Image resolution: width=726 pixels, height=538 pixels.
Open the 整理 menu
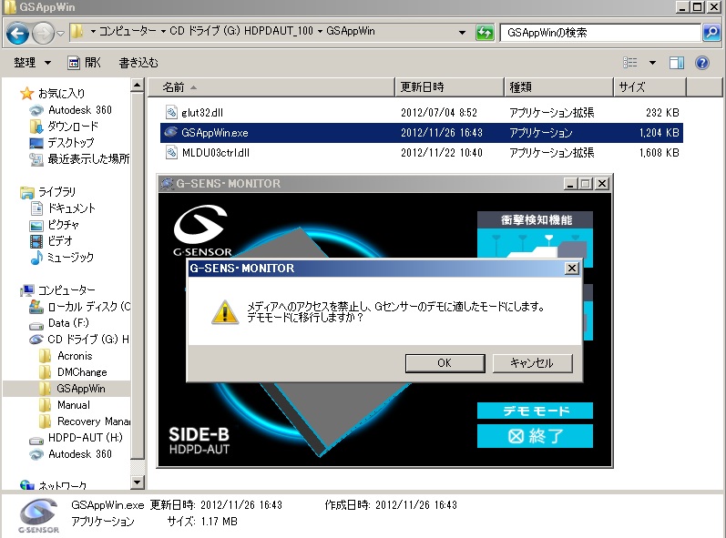(x=32, y=63)
